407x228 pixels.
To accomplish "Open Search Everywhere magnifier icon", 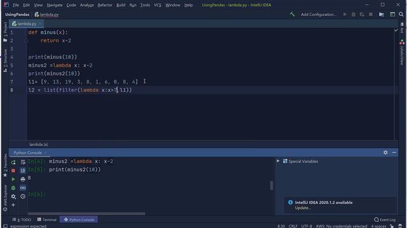I will point(401,15).
